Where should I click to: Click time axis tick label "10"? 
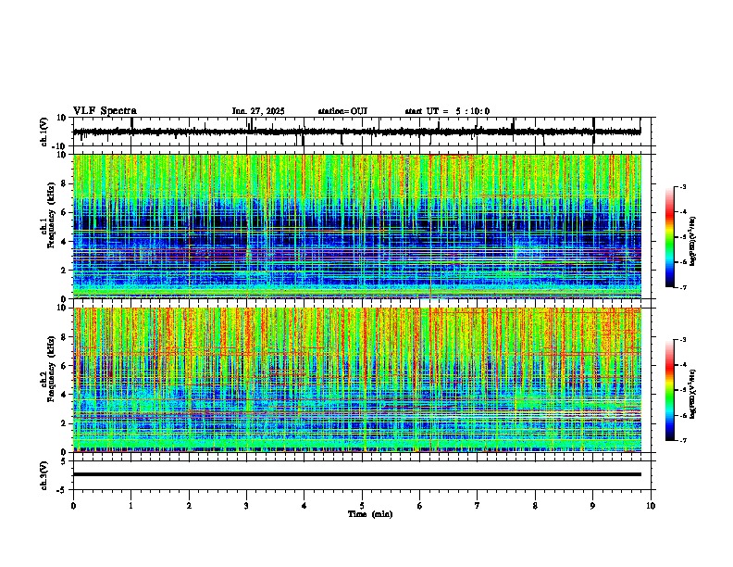point(651,506)
